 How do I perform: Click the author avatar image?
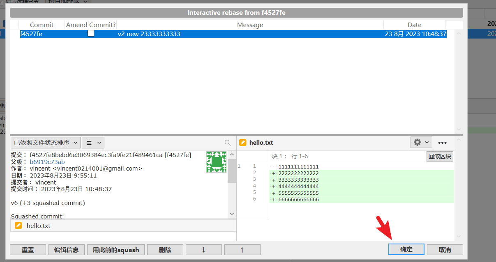[216, 162]
